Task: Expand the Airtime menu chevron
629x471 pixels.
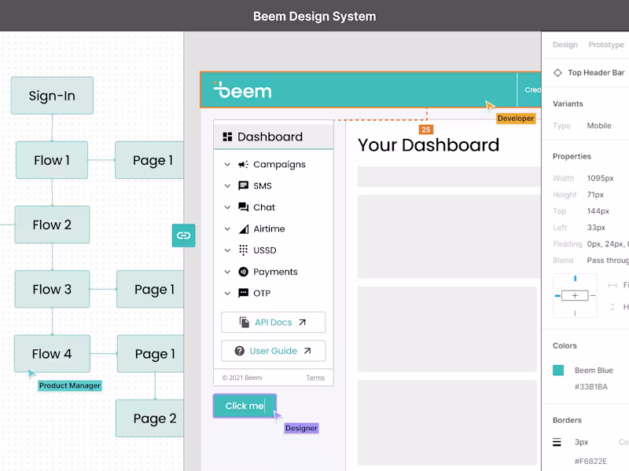Action: pos(227,229)
